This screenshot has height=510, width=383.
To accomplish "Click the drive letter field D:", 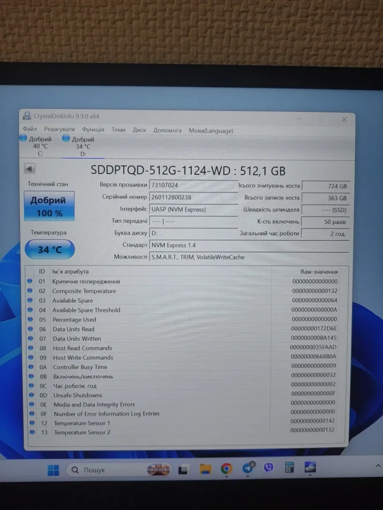I will click(x=193, y=233).
